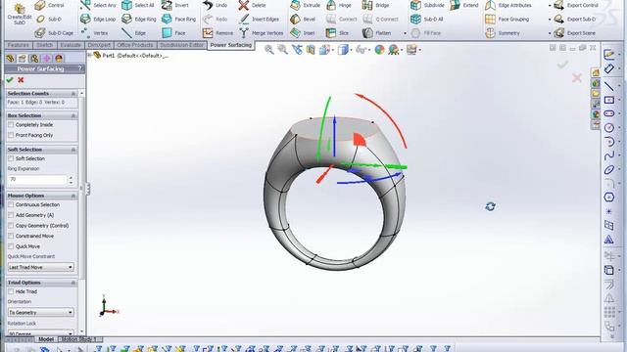Viewport: 627px width, 352px height.
Task: Switch to Vertex selection mode
Action: [x=94, y=32]
